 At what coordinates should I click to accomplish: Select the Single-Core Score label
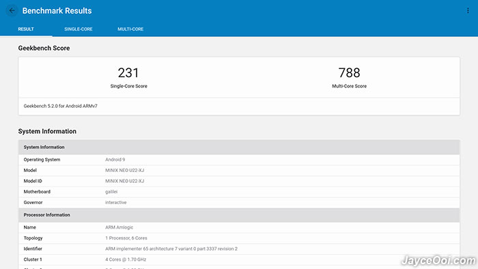128,86
